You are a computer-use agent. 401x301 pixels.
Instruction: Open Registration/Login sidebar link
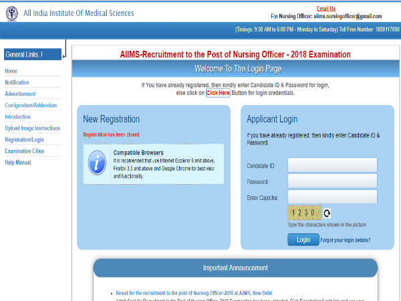tap(24, 140)
